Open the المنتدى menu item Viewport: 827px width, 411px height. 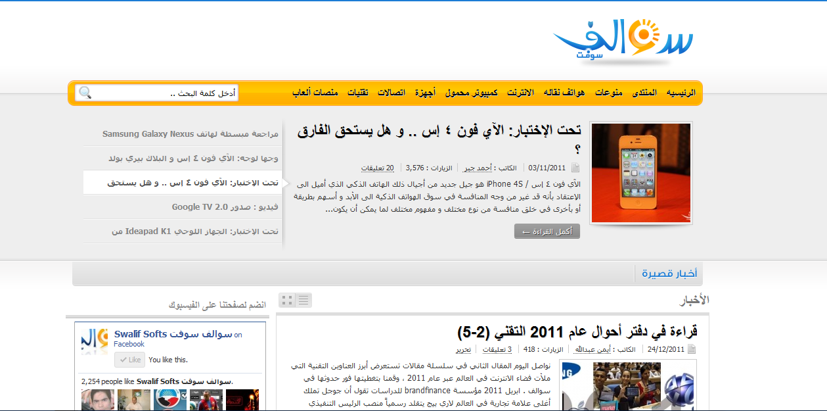tap(644, 93)
